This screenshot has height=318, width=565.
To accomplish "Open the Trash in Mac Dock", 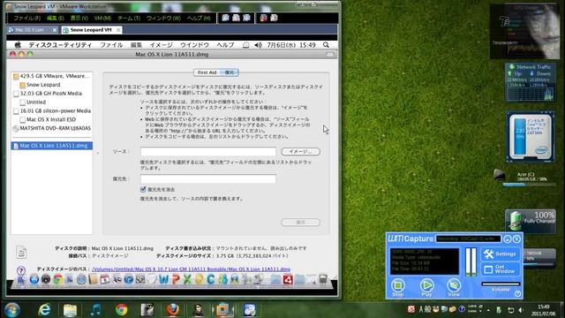I will pos(323,279).
